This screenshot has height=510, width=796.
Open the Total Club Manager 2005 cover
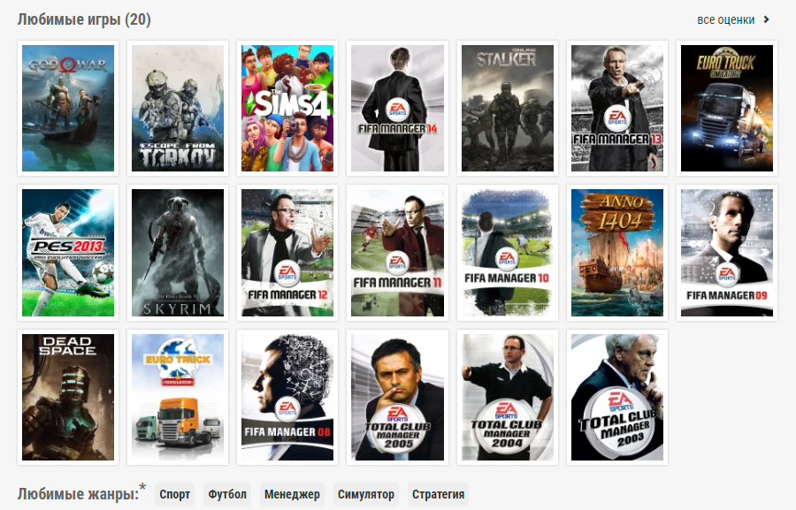tap(397, 397)
